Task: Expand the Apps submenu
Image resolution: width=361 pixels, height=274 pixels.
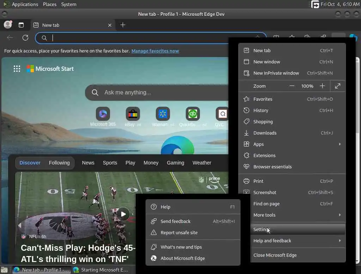Action: coord(292,144)
